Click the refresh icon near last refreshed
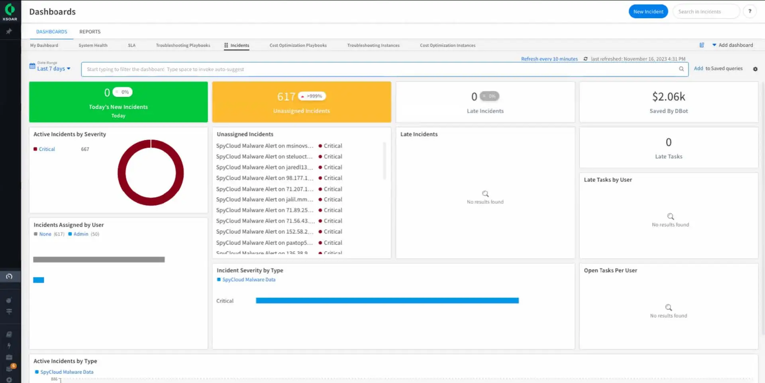The image size is (765, 383). pos(586,58)
